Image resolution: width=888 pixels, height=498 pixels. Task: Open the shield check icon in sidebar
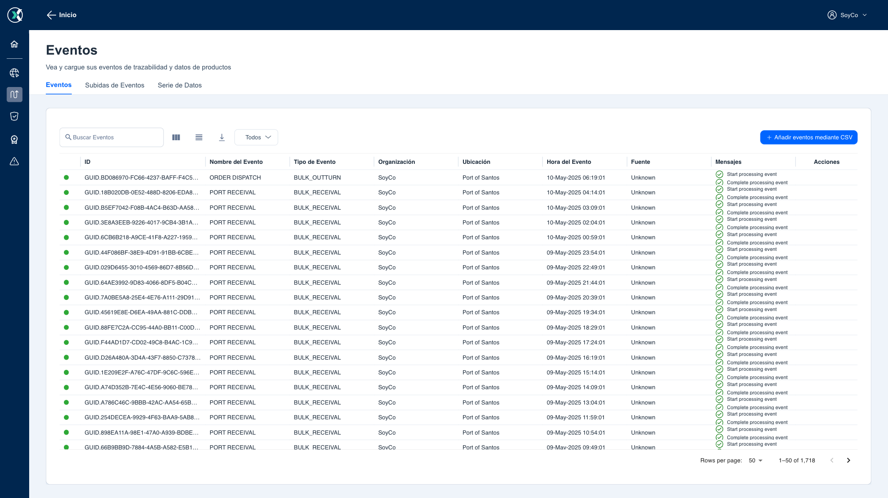pyautogui.click(x=14, y=116)
